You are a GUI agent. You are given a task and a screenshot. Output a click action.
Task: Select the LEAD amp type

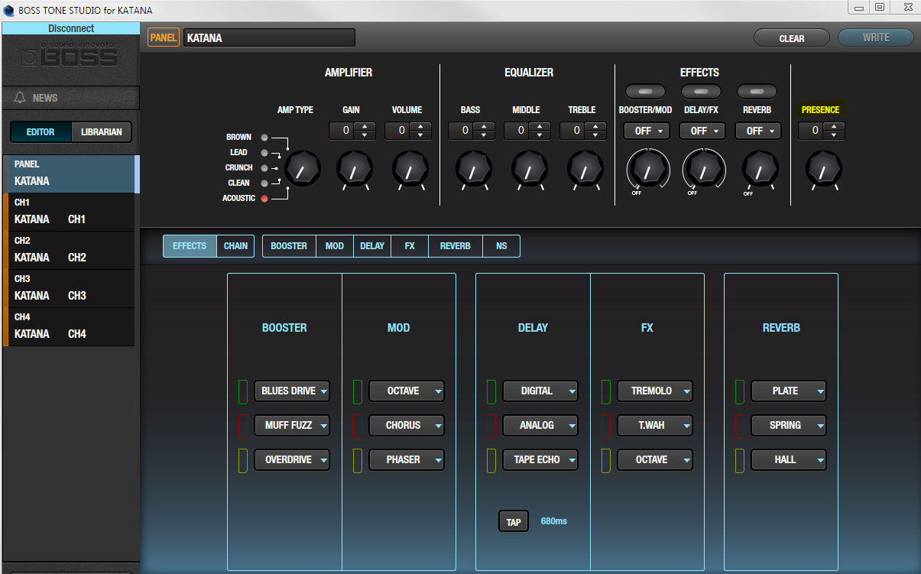click(264, 153)
